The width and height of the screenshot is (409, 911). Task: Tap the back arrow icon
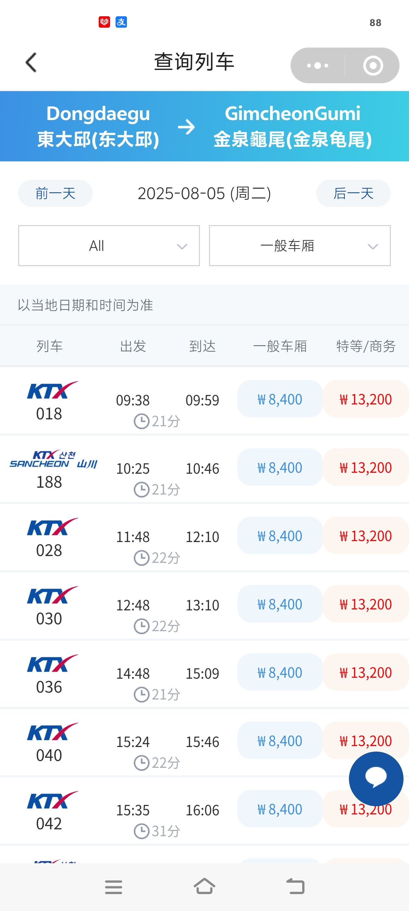31,62
